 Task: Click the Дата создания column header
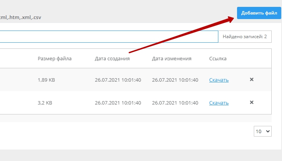point(112,59)
